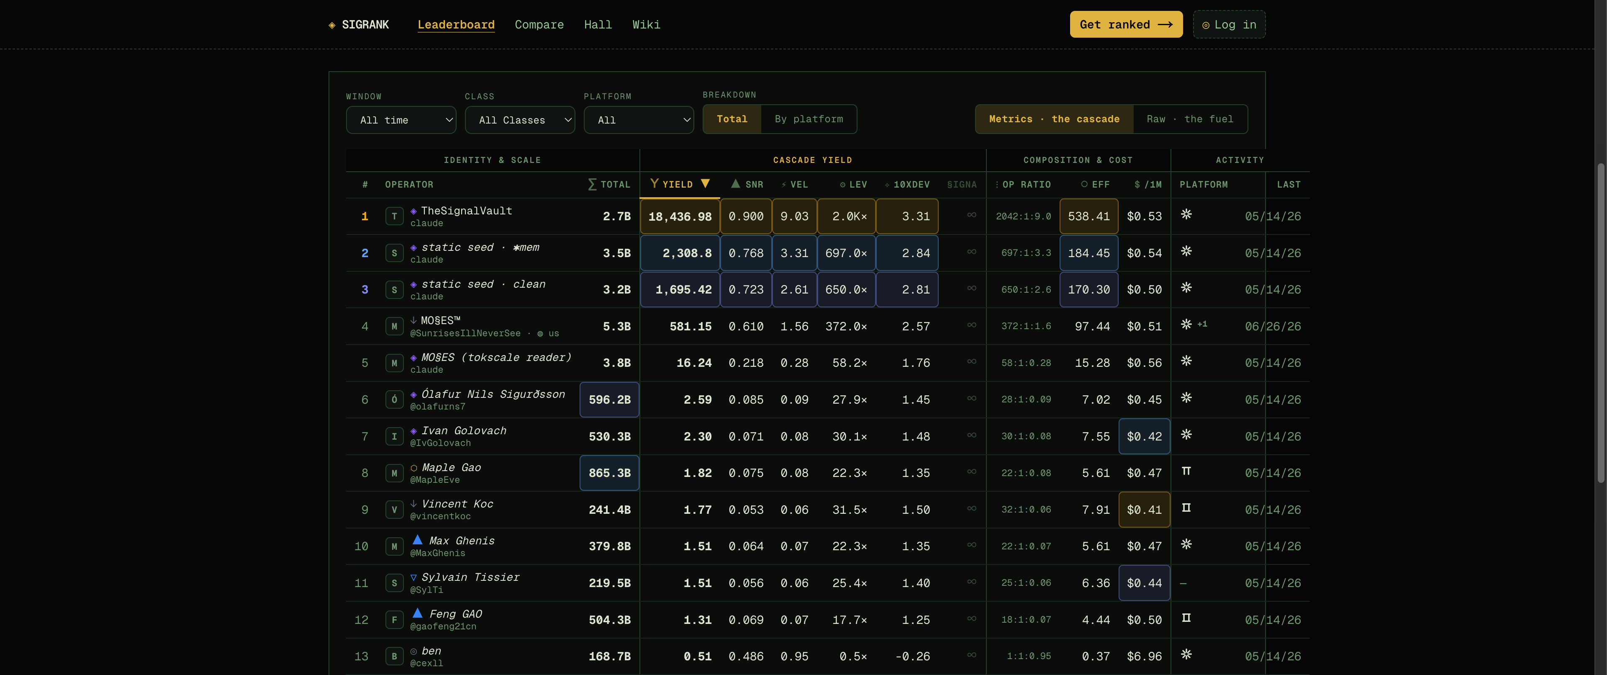The image size is (1607, 675).
Task: Sort by the Σ TOTAL column header
Action: [609, 184]
